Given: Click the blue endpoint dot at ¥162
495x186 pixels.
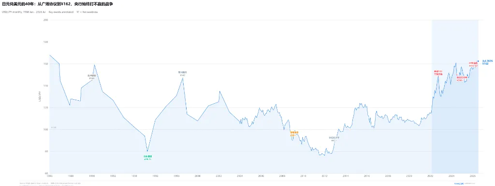Looking at the screenshot, I should 478,61.
